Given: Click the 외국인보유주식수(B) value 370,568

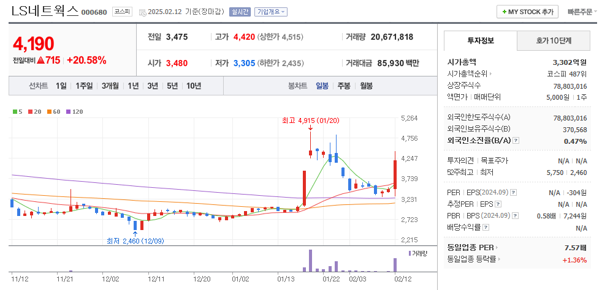Looking at the screenshot, I should click(x=575, y=129).
